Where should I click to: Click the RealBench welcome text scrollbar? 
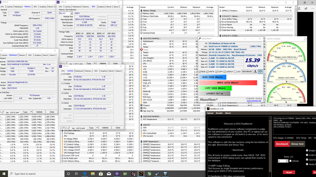[x=270, y=147]
